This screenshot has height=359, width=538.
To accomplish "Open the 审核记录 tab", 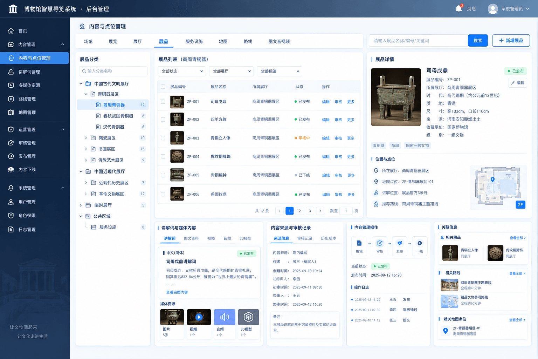I will click(305, 238).
